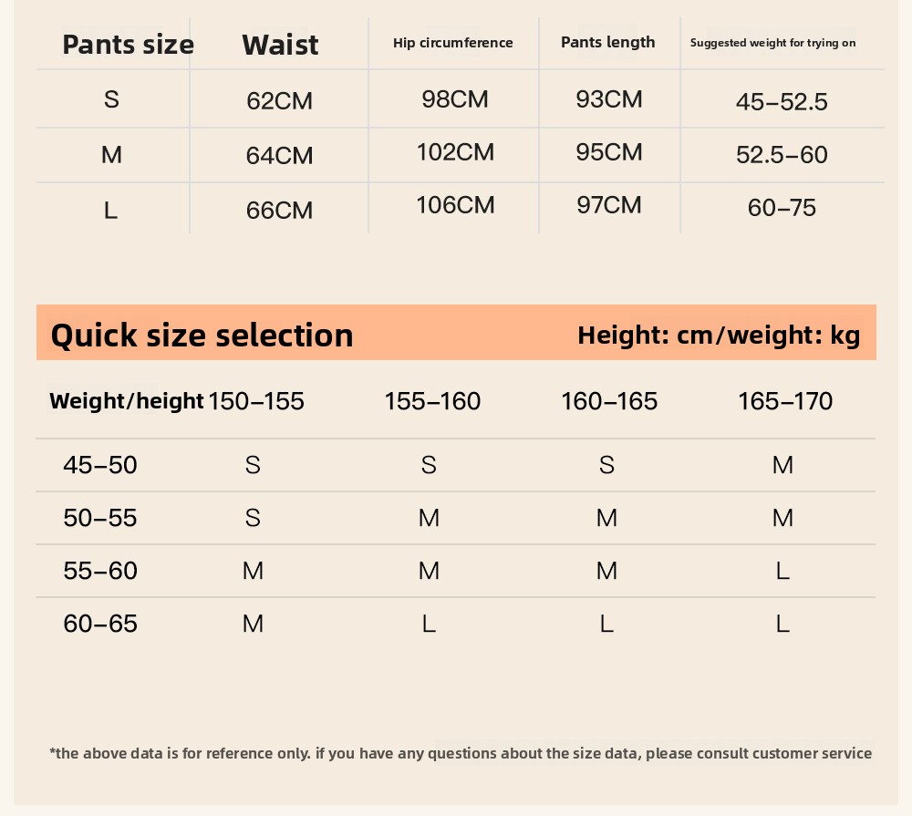Click the "Hip circumference" header
912x816 pixels.
click(x=452, y=43)
